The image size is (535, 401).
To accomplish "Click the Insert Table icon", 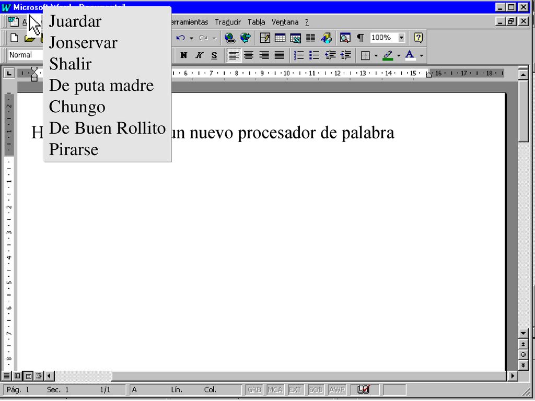I will click(280, 38).
